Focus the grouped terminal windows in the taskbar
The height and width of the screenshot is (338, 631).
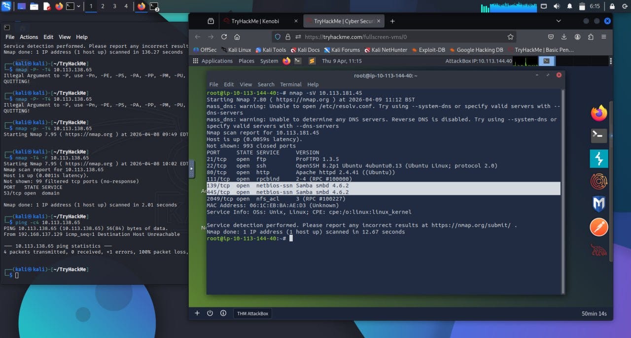pyautogui.click(x=154, y=6)
